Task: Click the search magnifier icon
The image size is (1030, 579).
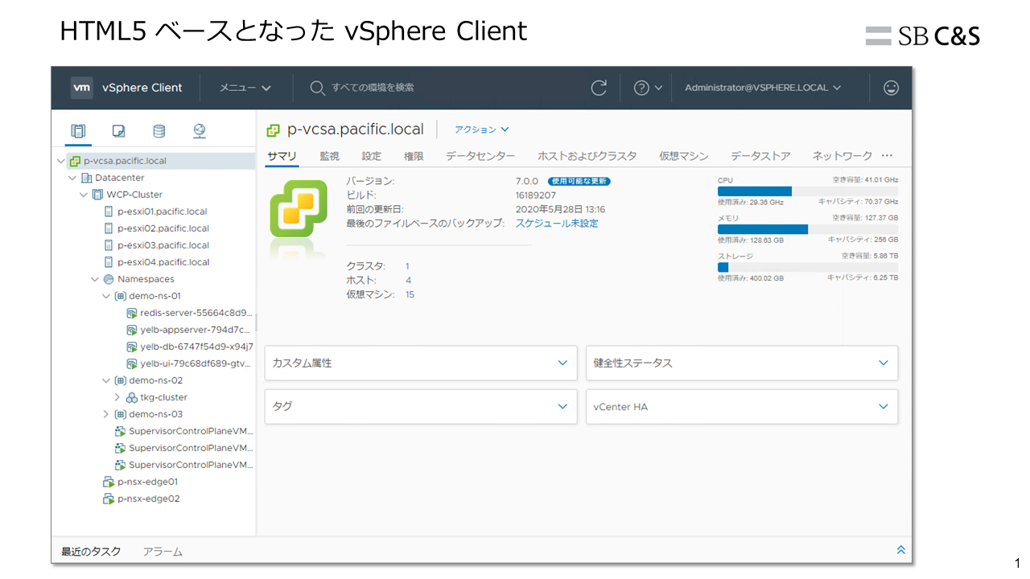Action: click(x=317, y=88)
